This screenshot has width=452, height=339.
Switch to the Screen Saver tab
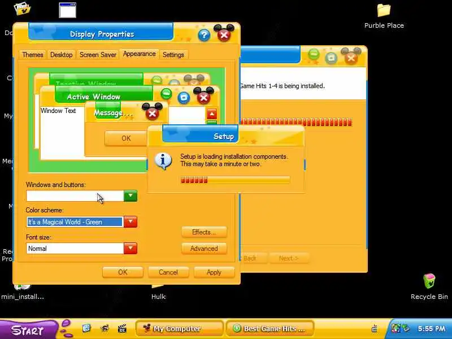click(x=98, y=55)
